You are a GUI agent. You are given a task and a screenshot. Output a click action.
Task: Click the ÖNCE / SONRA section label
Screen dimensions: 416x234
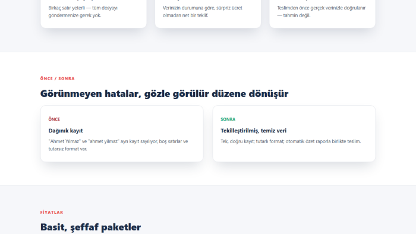[x=57, y=78]
